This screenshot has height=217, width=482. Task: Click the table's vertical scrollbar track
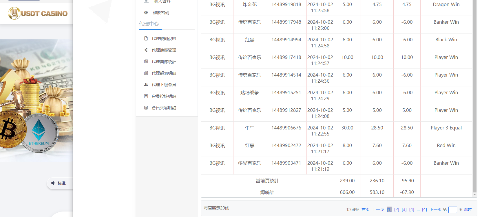coord(474,96)
